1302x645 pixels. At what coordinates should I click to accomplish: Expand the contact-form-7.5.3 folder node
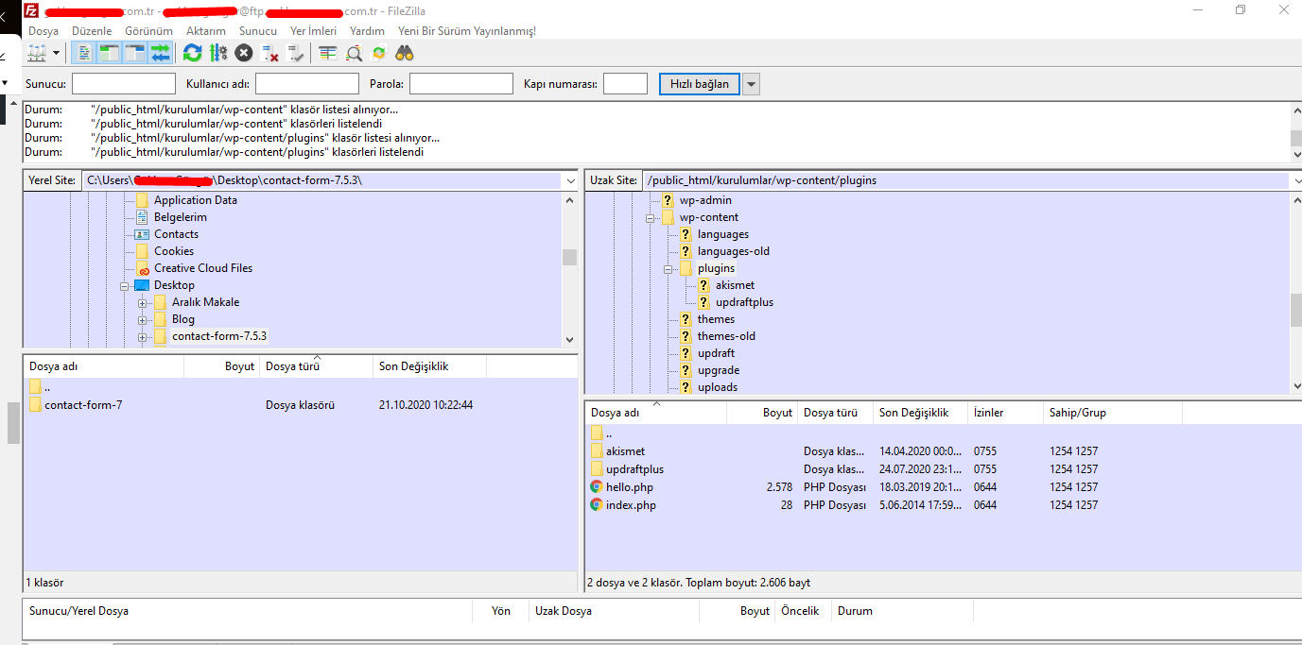pos(143,336)
